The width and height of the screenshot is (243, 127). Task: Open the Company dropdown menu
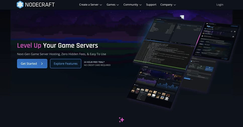point(168,5)
